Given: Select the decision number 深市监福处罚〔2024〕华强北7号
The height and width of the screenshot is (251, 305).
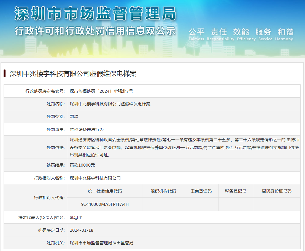Looking at the screenshot, I should point(101,91).
